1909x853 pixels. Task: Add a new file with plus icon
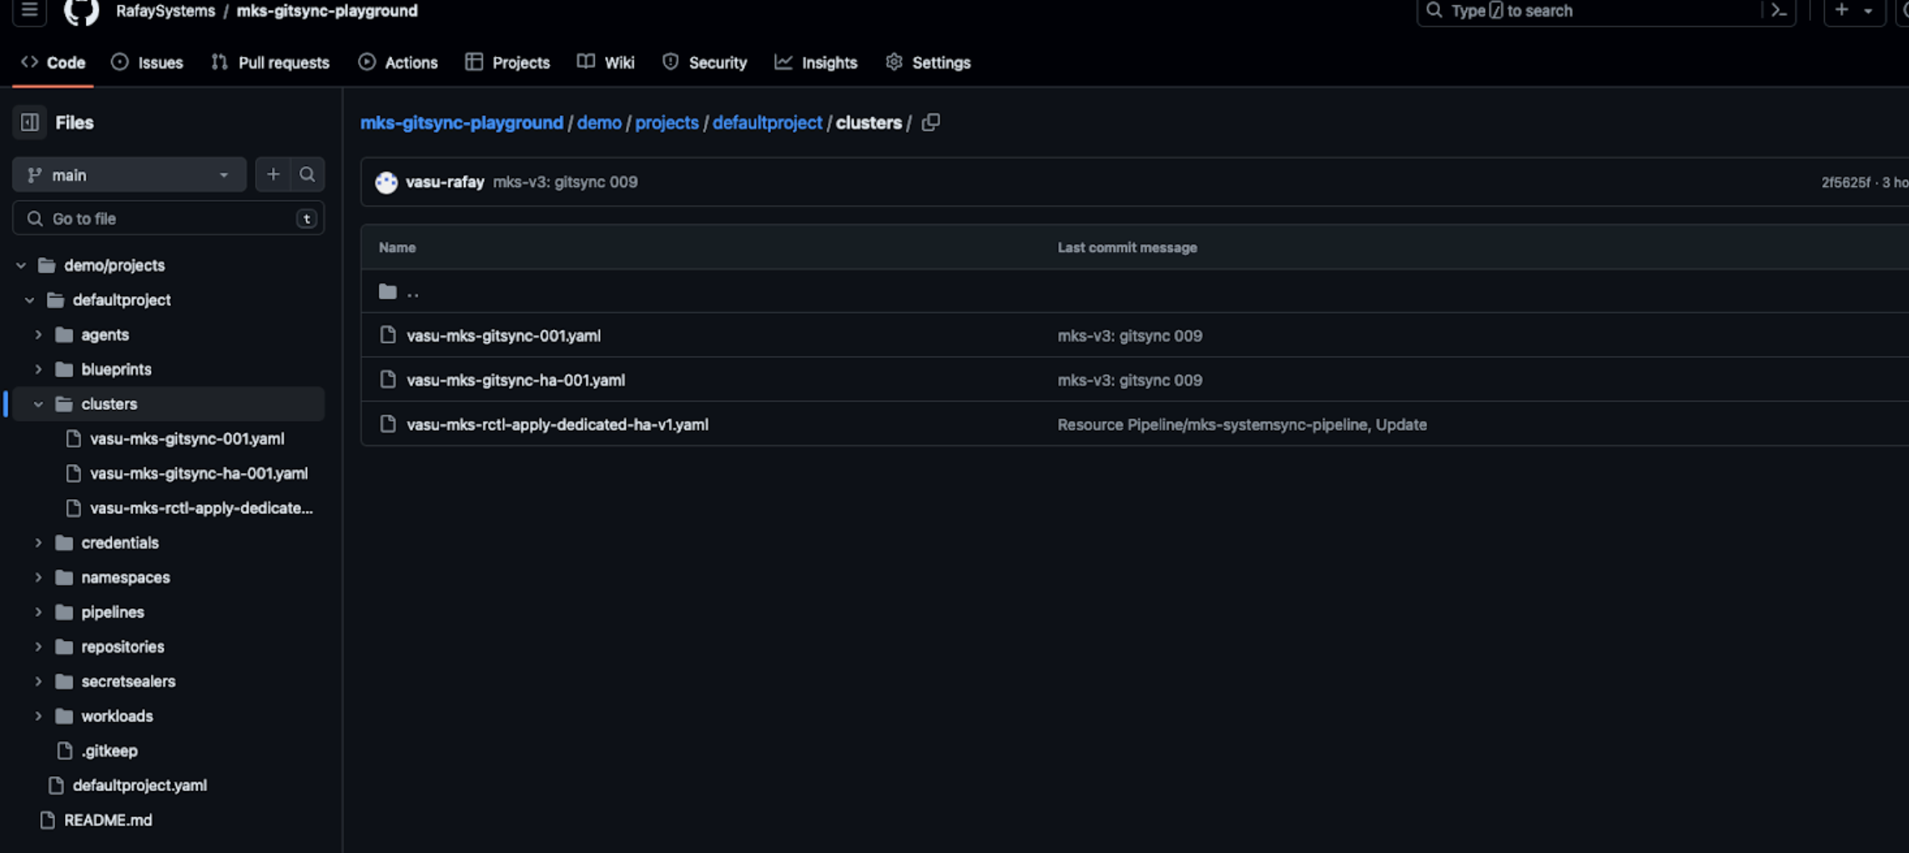(x=273, y=174)
